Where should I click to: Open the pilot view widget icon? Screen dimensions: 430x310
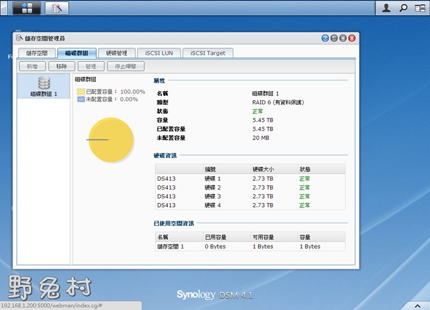tap(420, 8)
